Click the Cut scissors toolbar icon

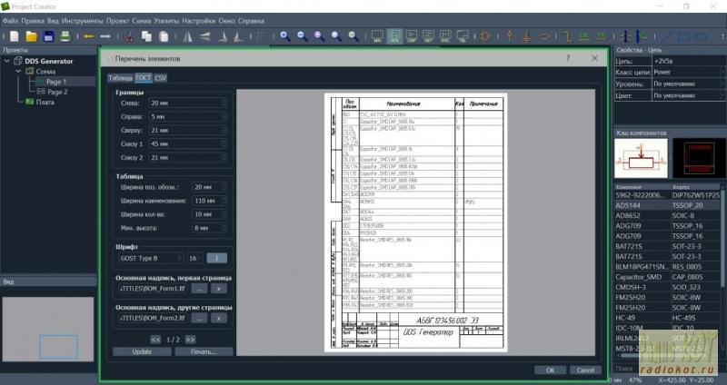pos(131,36)
